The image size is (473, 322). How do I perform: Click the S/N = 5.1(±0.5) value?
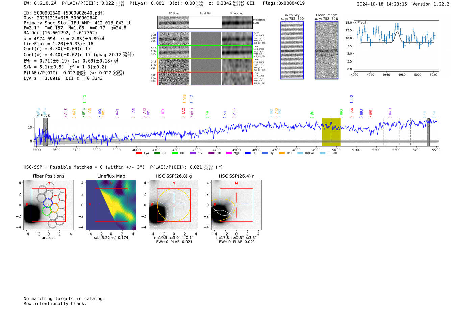tap(44, 67)
